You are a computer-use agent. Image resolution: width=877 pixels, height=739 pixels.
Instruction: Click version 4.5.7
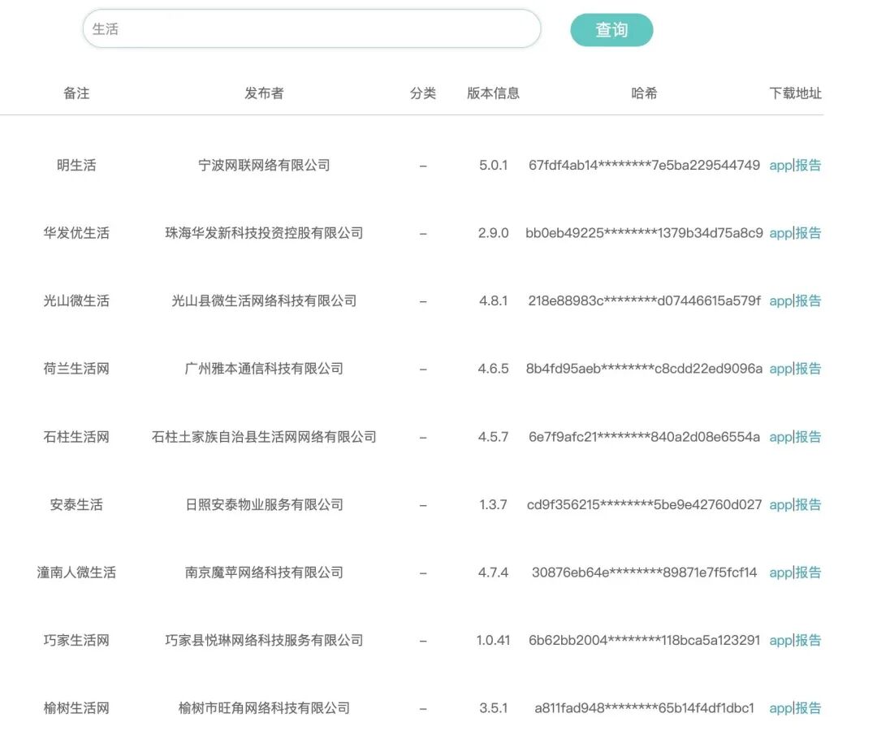pyautogui.click(x=494, y=437)
